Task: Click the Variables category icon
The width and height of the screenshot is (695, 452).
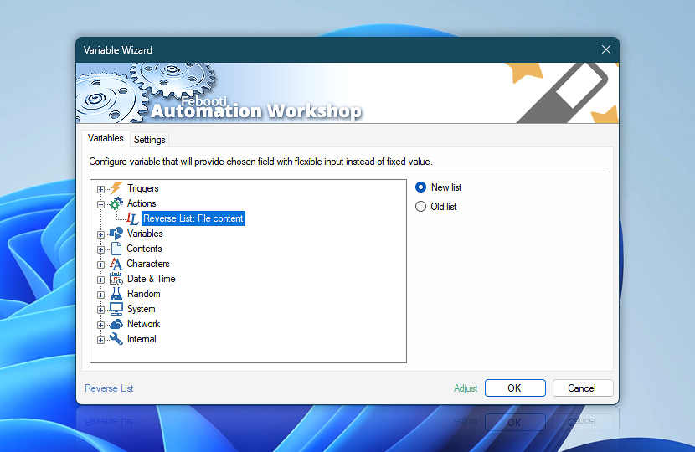Action: point(116,234)
